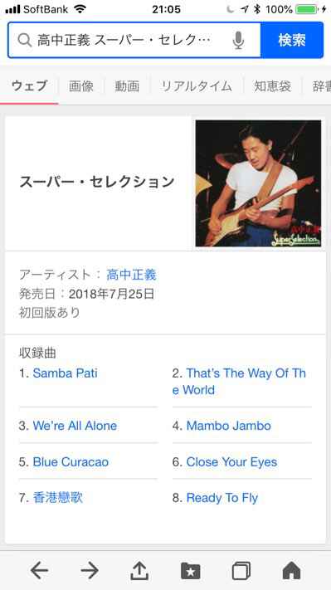Image resolution: width=331 pixels, height=590 pixels.
Task: Click the blue 検索 search button
Action: pos(292,40)
